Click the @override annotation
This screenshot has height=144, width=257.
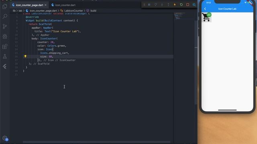coord(32,17)
